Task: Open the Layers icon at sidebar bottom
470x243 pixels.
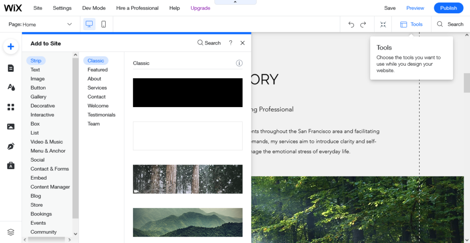Action: (11, 232)
